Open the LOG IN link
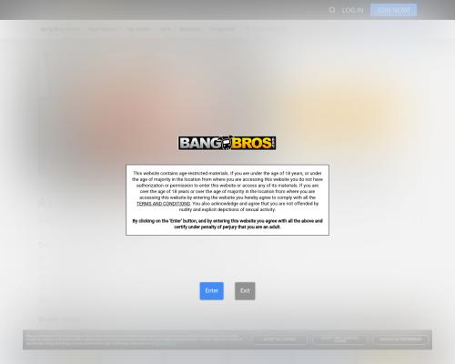Screen dimensions: 455x364 pos(352,10)
